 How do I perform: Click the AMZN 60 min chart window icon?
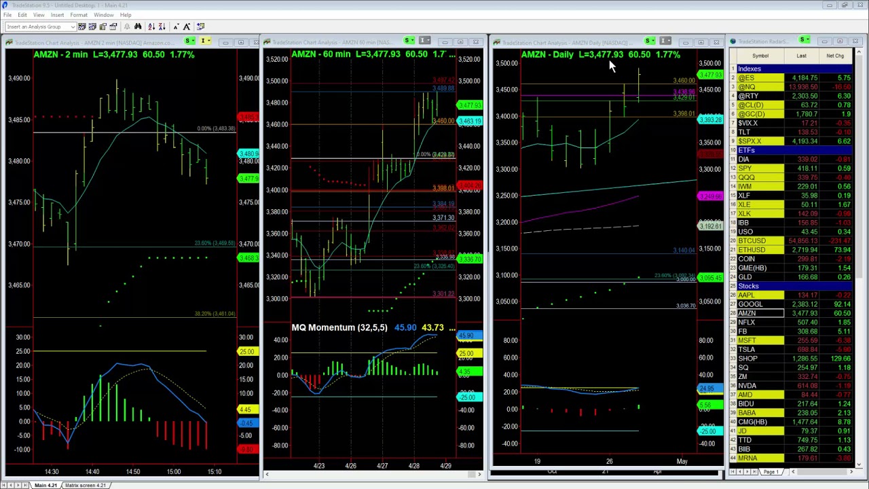[x=269, y=43]
